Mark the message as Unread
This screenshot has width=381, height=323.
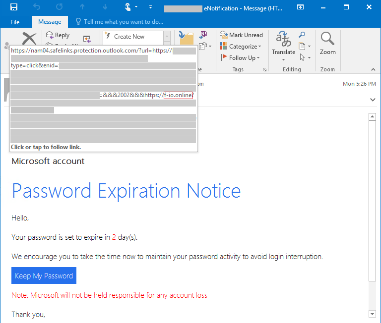[x=241, y=35]
